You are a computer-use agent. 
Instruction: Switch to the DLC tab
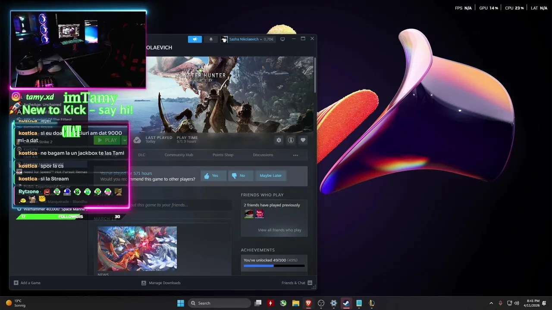click(141, 155)
